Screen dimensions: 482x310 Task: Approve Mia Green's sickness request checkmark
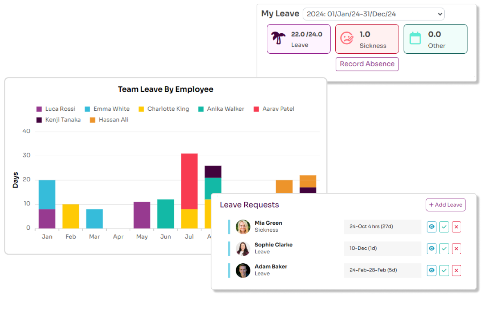click(x=444, y=227)
